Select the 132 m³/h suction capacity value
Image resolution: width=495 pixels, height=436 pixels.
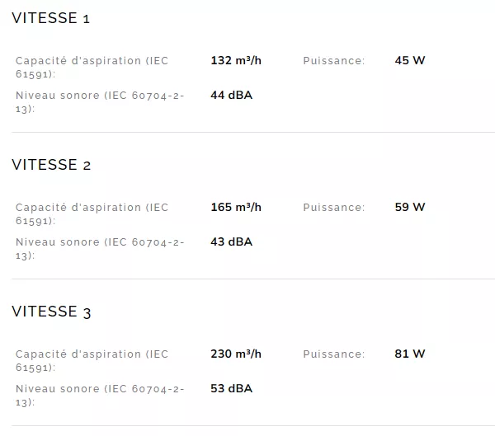pyautogui.click(x=236, y=60)
